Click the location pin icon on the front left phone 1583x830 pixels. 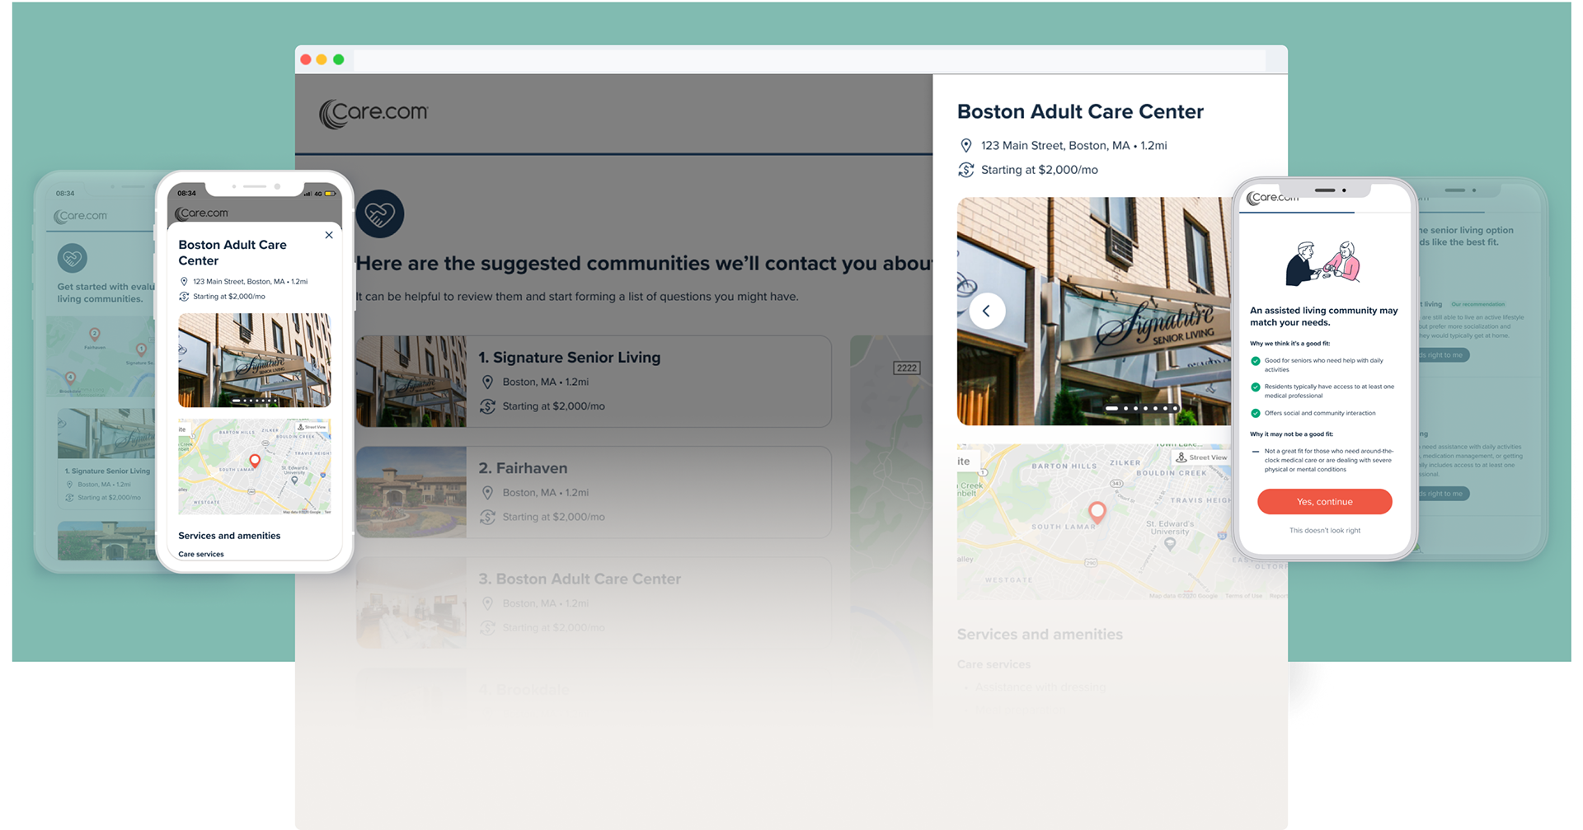184,282
